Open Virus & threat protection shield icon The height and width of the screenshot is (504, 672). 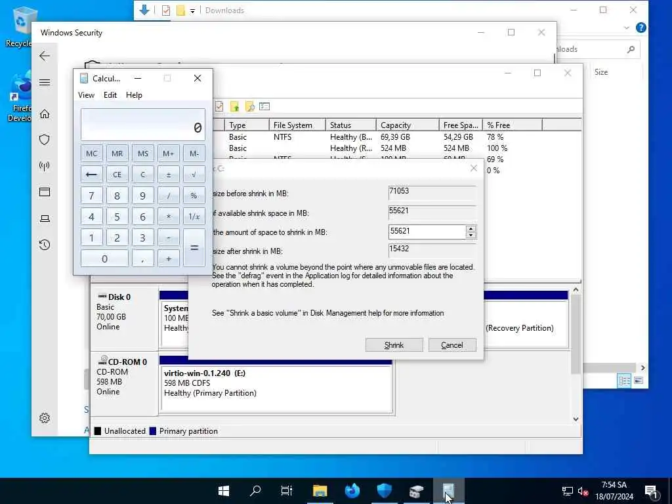[x=45, y=140]
